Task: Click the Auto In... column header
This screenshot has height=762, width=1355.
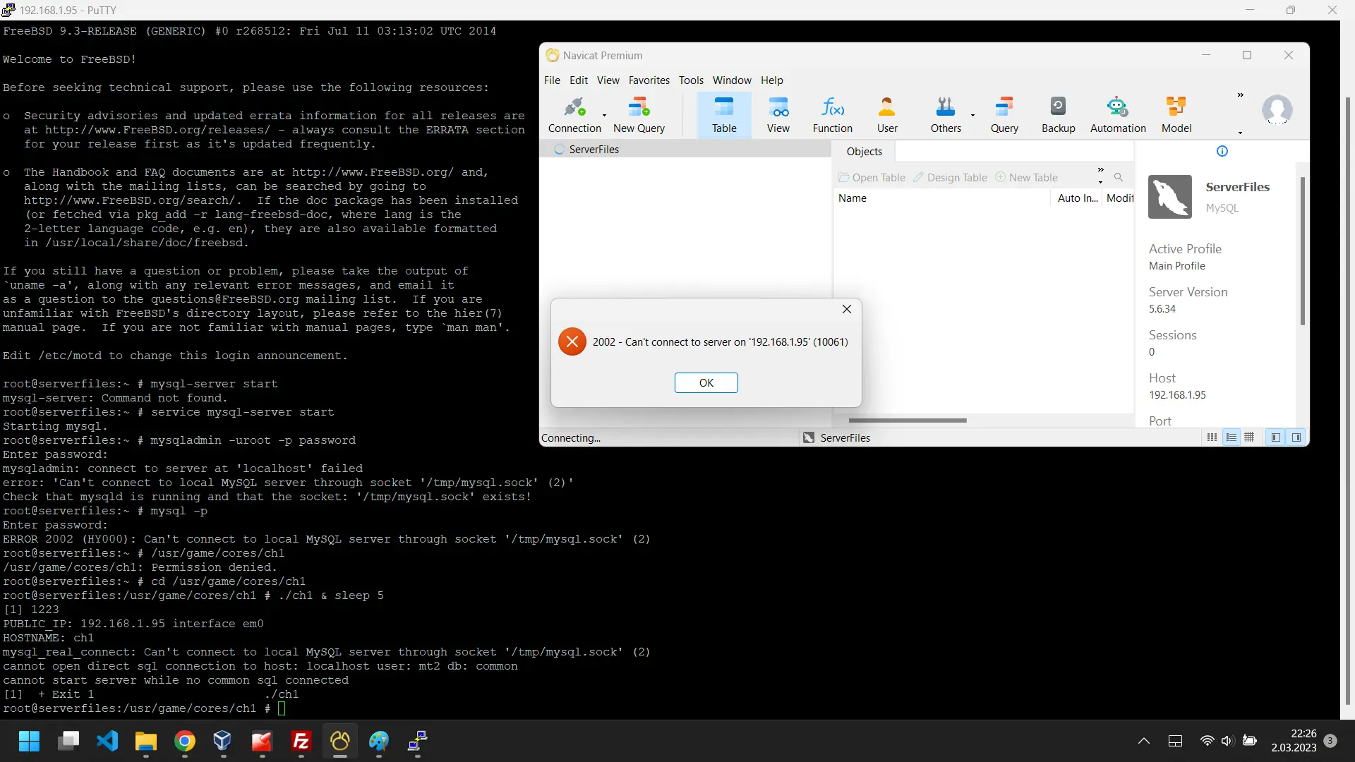Action: [x=1077, y=198]
